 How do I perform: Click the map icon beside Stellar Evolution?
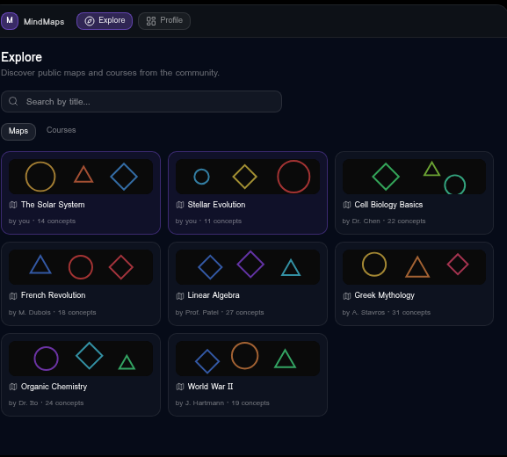tap(180, 205)
